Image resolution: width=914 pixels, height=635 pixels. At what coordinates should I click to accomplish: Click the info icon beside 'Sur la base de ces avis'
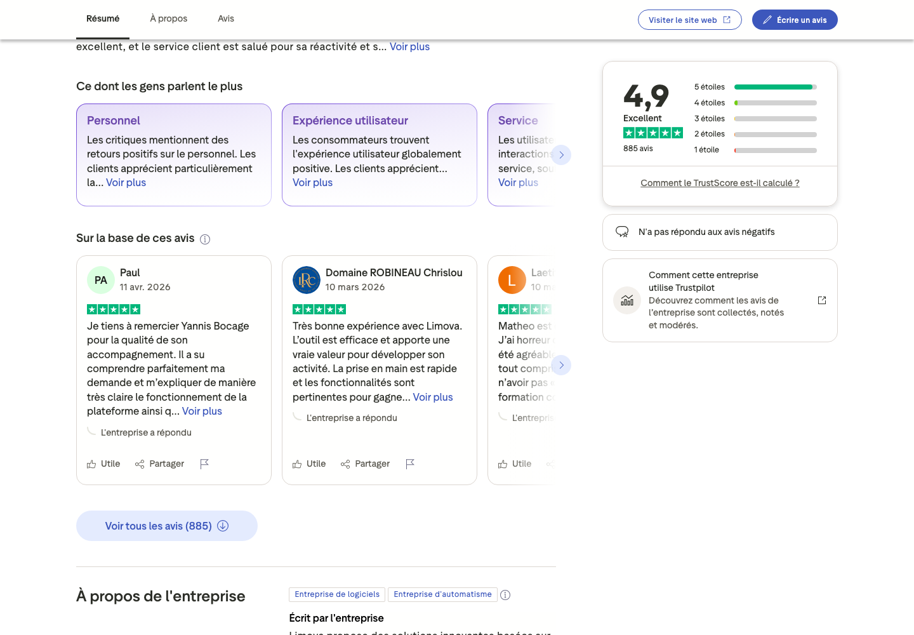coord(204,239)
